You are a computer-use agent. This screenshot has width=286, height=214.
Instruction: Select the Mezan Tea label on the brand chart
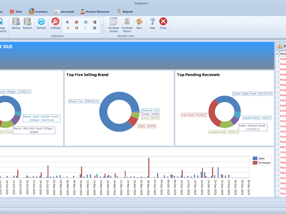[x=83, y=101]
